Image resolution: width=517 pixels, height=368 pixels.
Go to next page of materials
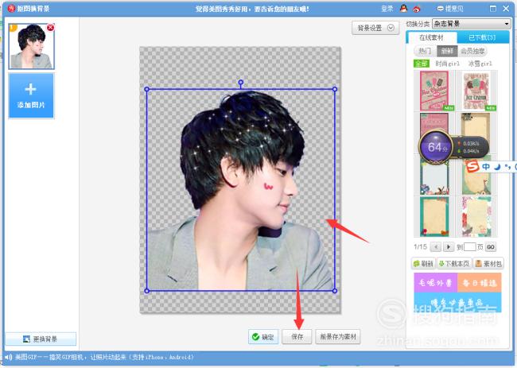click(449, 246)
